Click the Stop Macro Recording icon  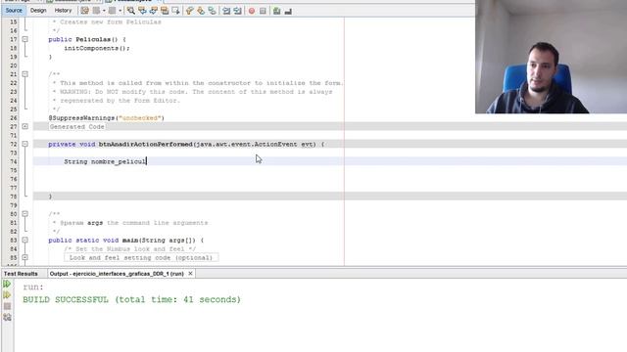click(x=263, y=11)
